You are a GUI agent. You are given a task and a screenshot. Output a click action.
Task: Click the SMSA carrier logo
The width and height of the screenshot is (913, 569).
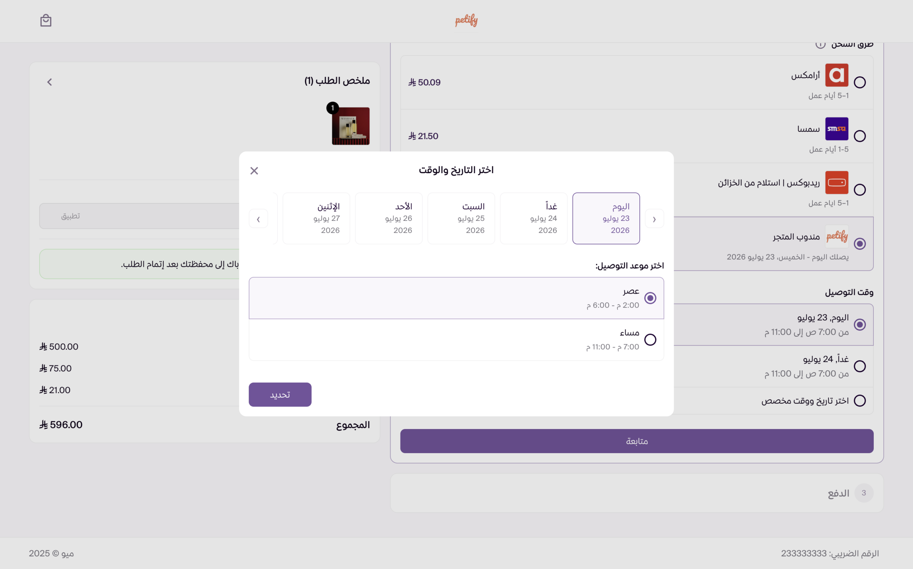(x=837, y=129)
